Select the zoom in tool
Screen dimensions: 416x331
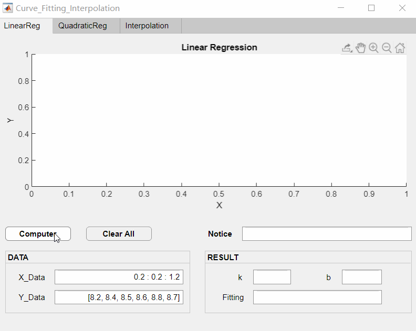tap(373, 48)
